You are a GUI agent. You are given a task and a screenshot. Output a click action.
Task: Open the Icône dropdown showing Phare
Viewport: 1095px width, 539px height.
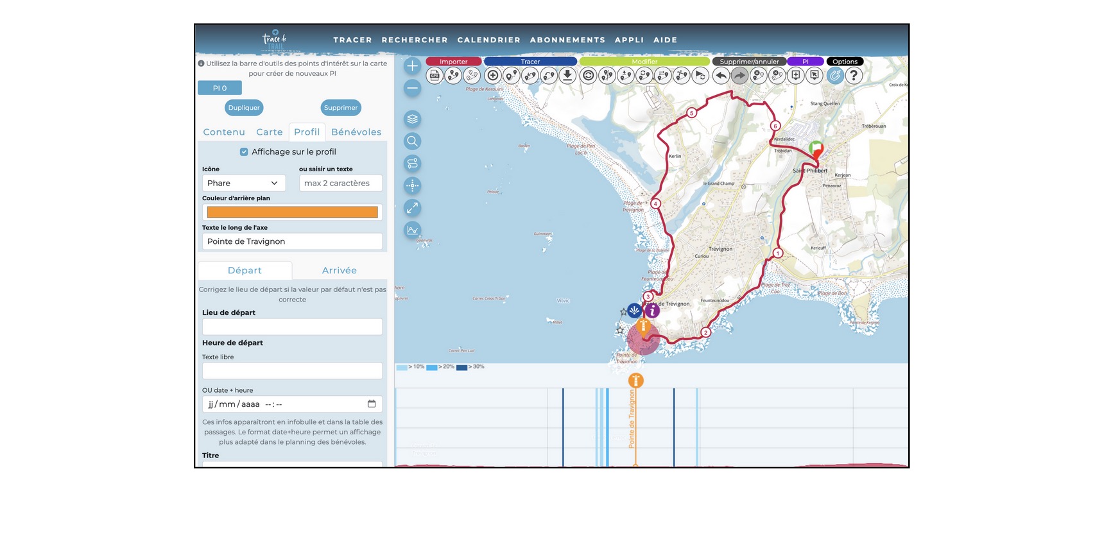click(x=243, y=184)
